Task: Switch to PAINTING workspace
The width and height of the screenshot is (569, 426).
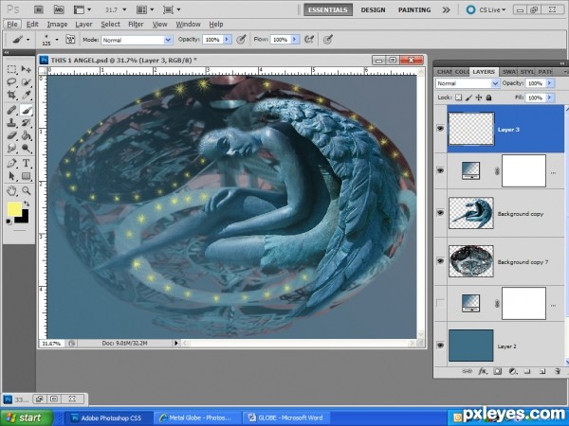Action: coord(414,9)
